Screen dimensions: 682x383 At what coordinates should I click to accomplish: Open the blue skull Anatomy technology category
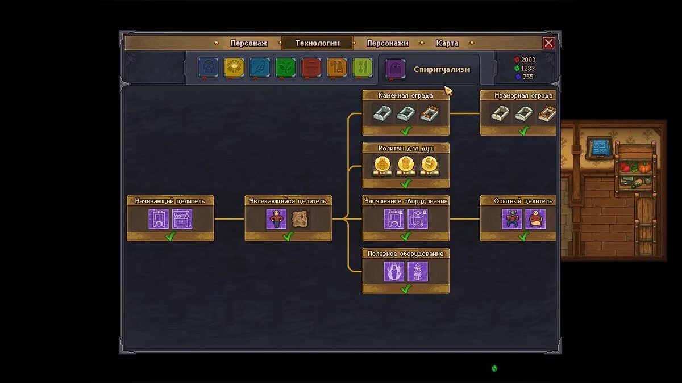tap(208, 68)
